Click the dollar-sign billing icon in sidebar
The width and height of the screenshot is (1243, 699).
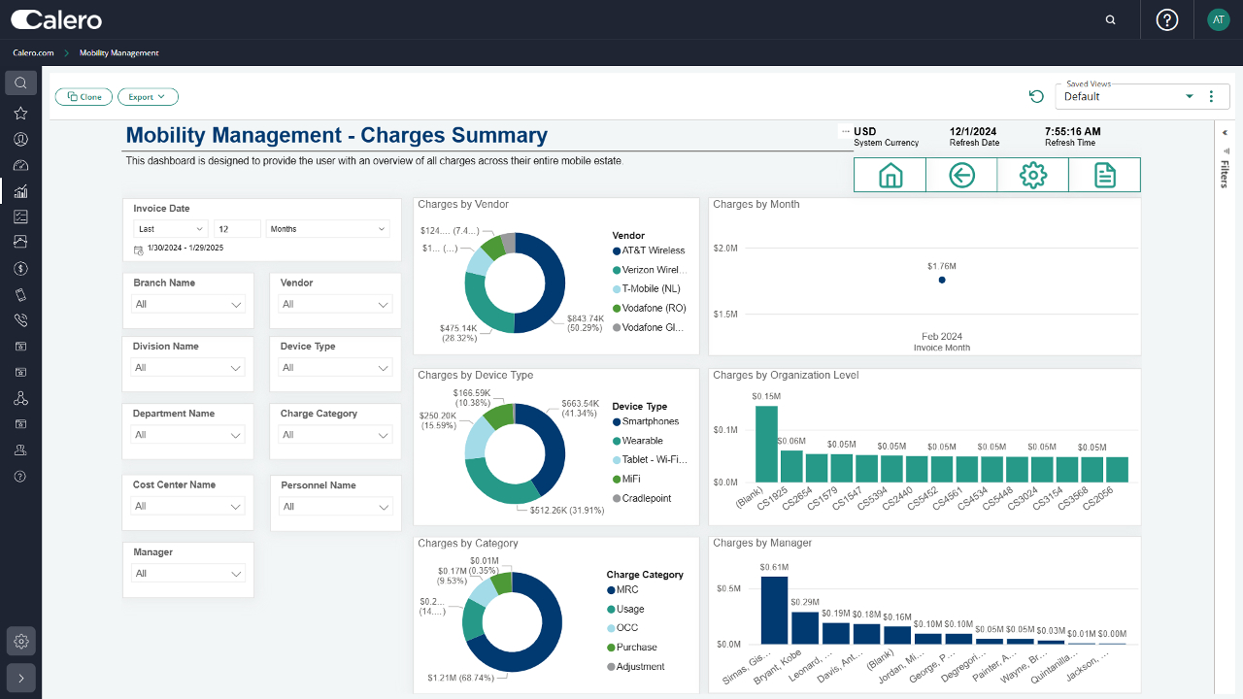pos(20,268)
